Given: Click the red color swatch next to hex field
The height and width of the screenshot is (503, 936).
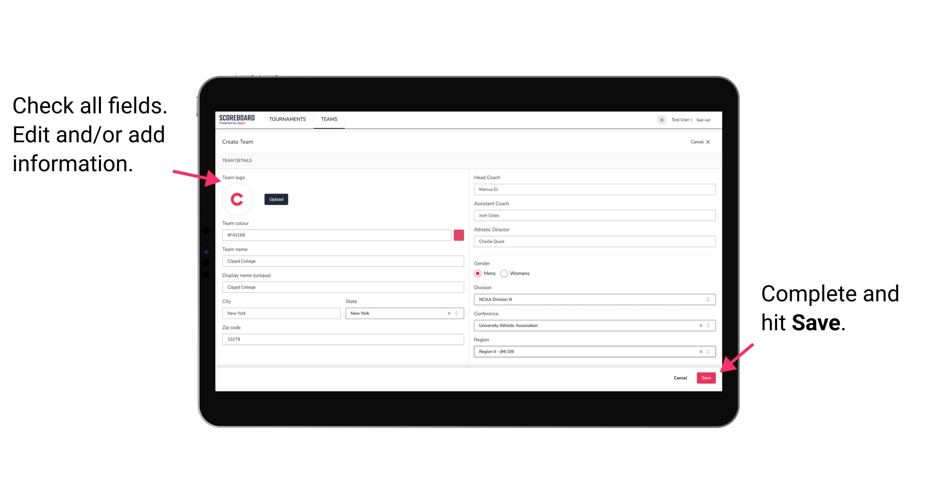Looking at the screenshot, I should 459,235.
